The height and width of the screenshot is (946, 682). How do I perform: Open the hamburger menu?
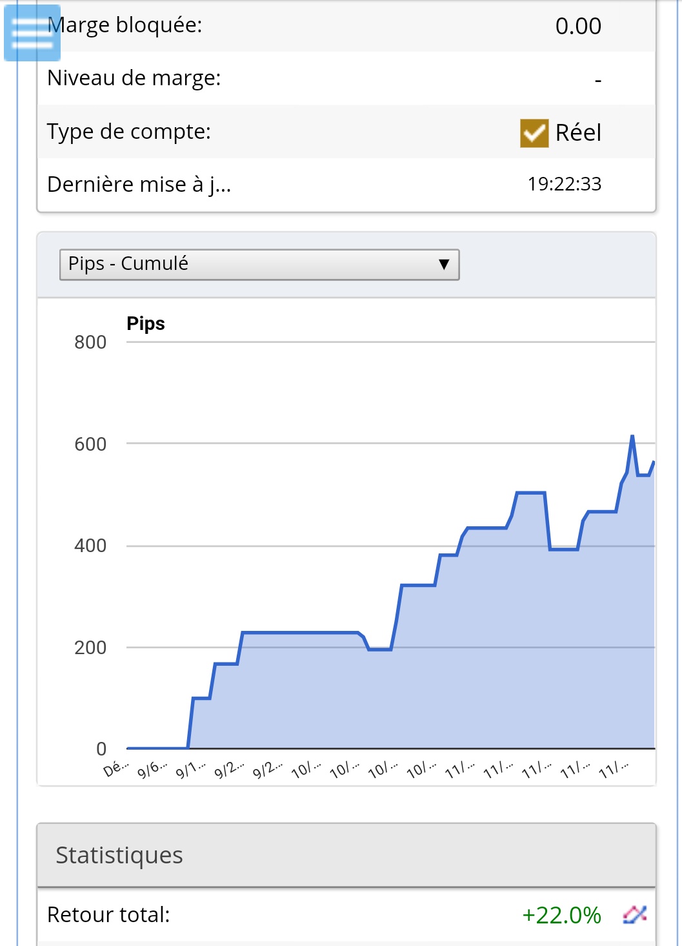(32, 33)
